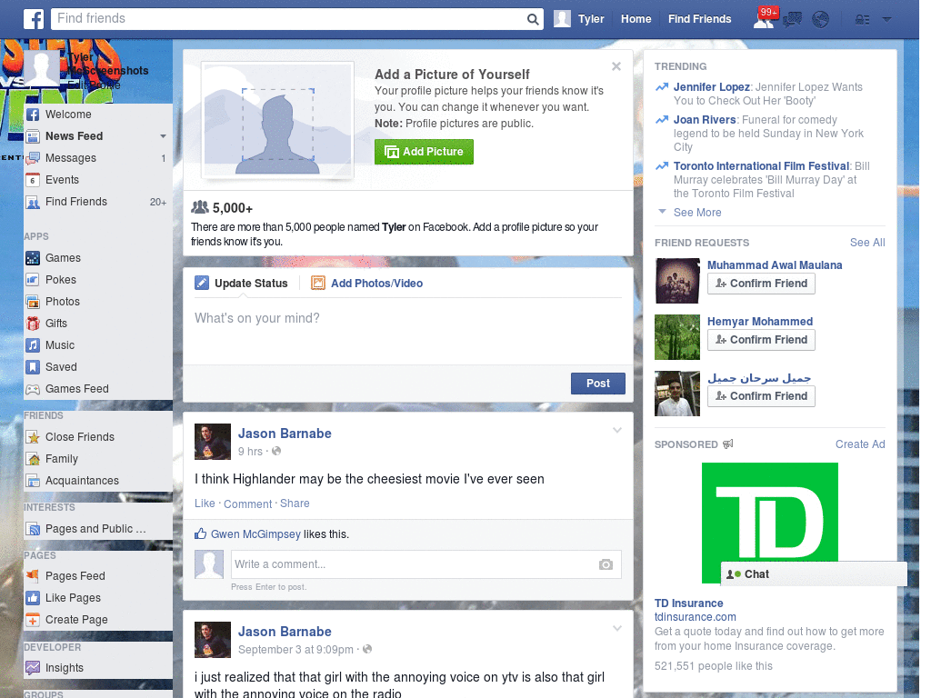The width and height of the screenshot is (931, 698).
Task: Click Muhammad Awal Maulana's profile thumbnail
Action: [676, 281]
